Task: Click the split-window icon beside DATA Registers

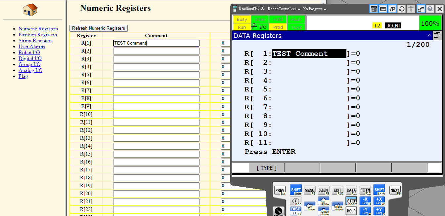Action: [x=437, y=35]
